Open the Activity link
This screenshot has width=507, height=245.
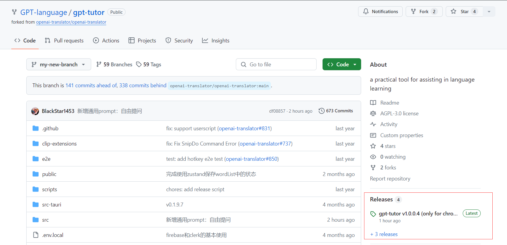tap(389, 124)
